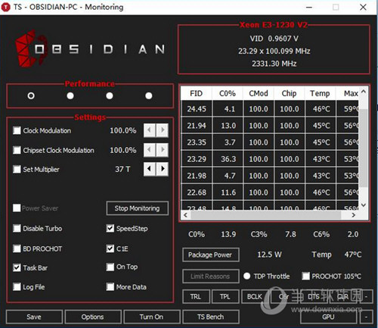The width and height of the screenshot is (378, 328).
Task: Increase Clock Modulation with right arrow
Action: (163, 130)
